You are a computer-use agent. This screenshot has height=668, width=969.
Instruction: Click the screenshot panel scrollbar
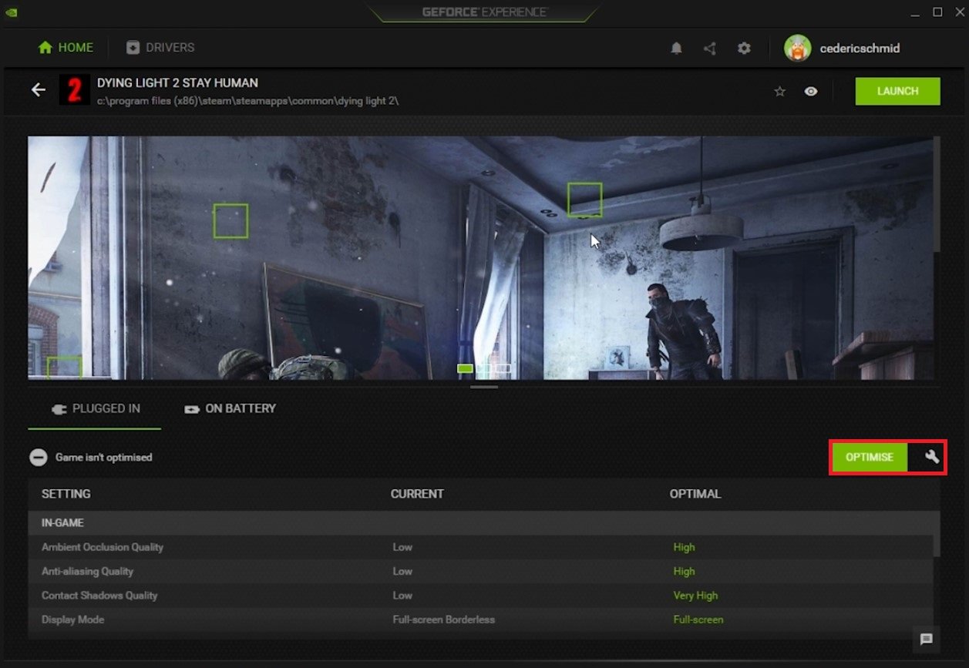pyautogui.click(x=937, y=195)
